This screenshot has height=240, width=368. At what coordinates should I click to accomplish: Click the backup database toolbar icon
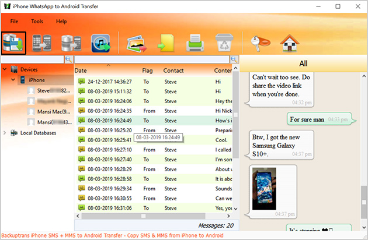[13, 43]
